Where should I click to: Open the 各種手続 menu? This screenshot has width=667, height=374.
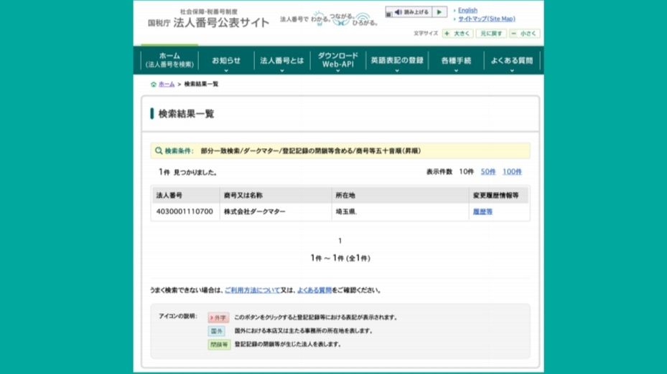pyautogui.click(x=457, y=61)
